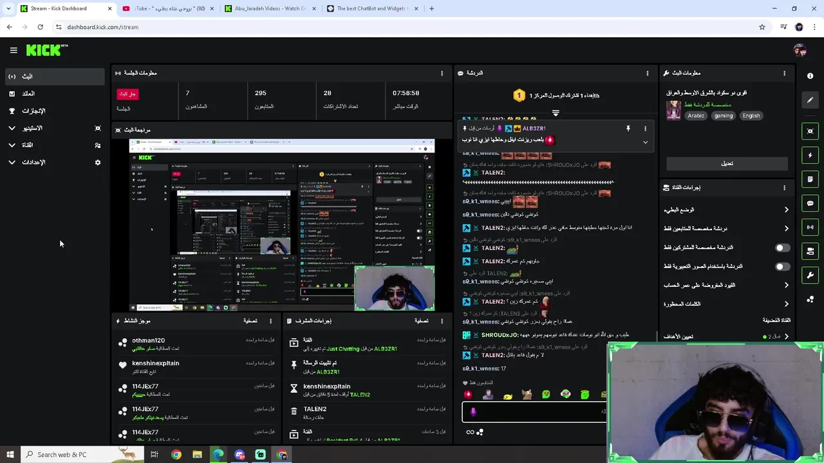The width and height of the screenshot is (824, 463).
Task: Click the gaming tag chip
Action: pos(723,116)
